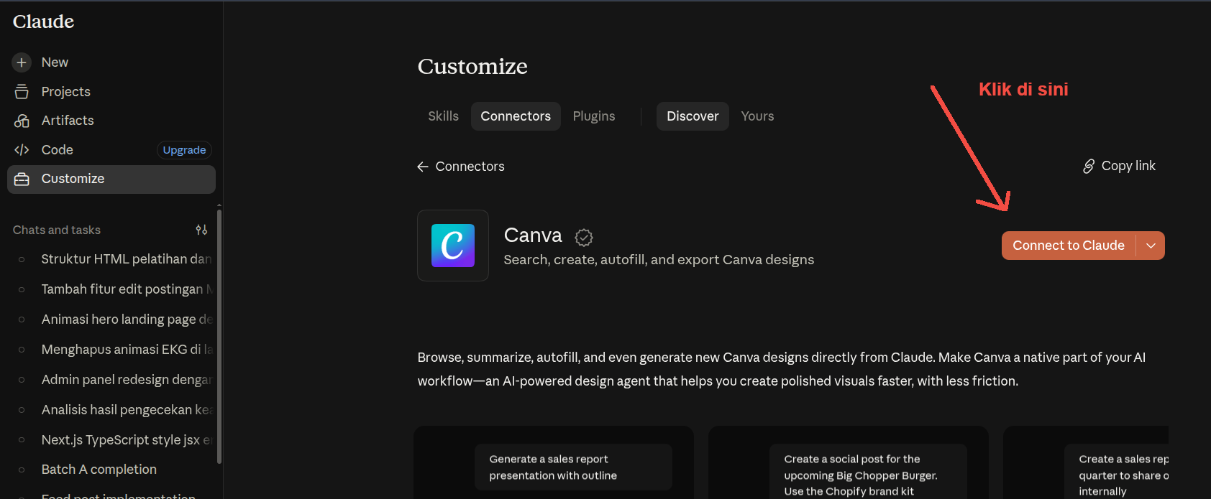Open the chats filter settings icon

(x=201, y=230)
